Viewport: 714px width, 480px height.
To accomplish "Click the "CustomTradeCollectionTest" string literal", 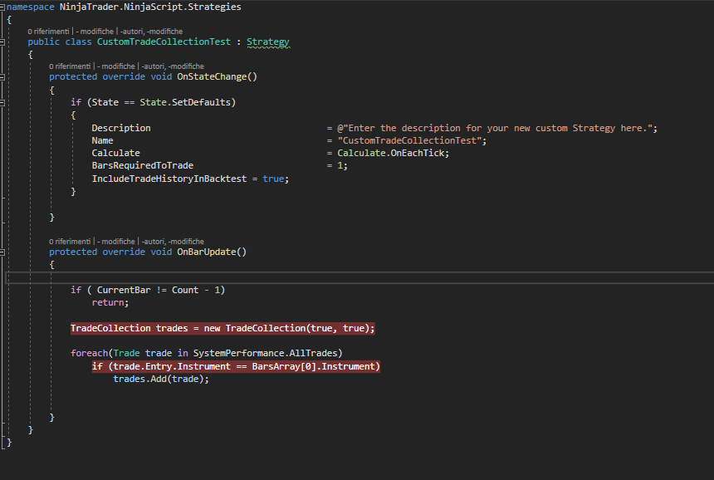I will coord(410,140).
